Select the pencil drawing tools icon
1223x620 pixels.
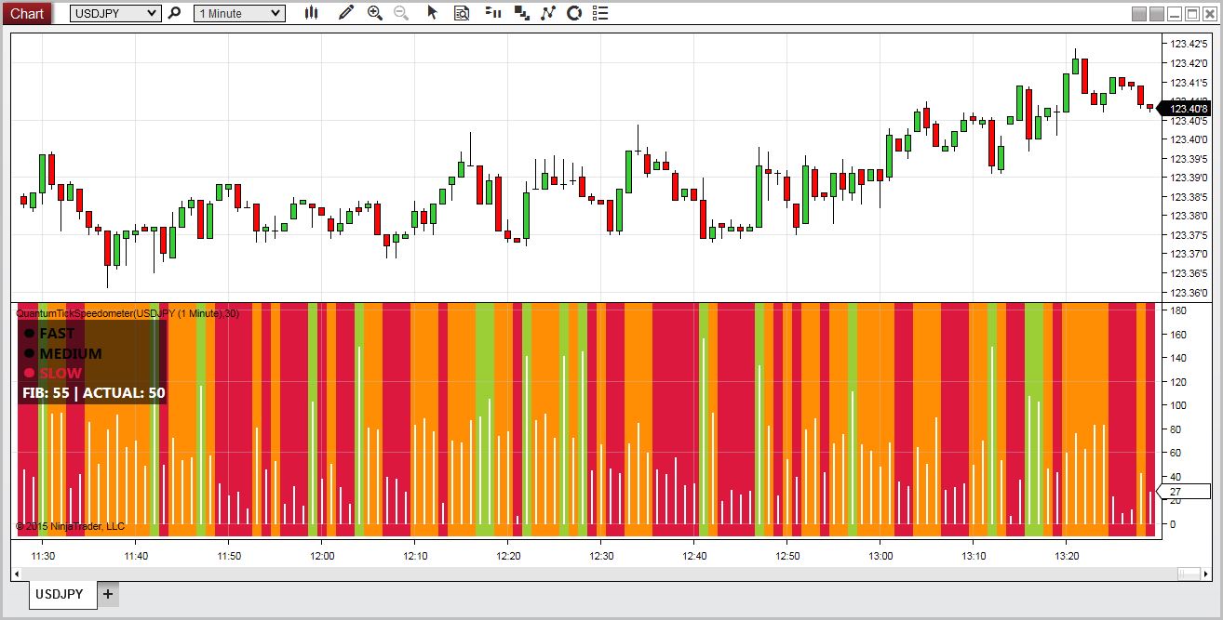click(x=346, y=13)
